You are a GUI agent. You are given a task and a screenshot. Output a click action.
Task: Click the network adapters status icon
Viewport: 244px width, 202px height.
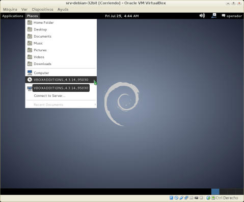[x=186, y=197]
